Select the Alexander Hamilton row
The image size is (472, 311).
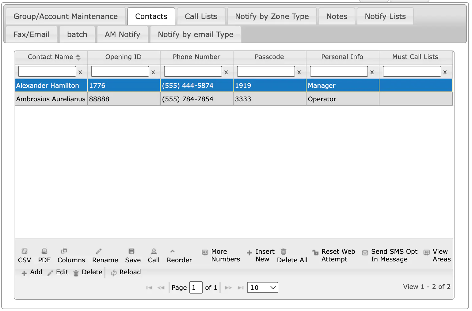tap(234, 85)
